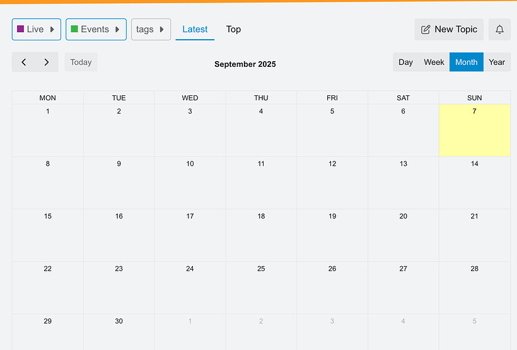517x350 pixels.
Task: Click the TUE column header
Action: [x=119, y=98]
